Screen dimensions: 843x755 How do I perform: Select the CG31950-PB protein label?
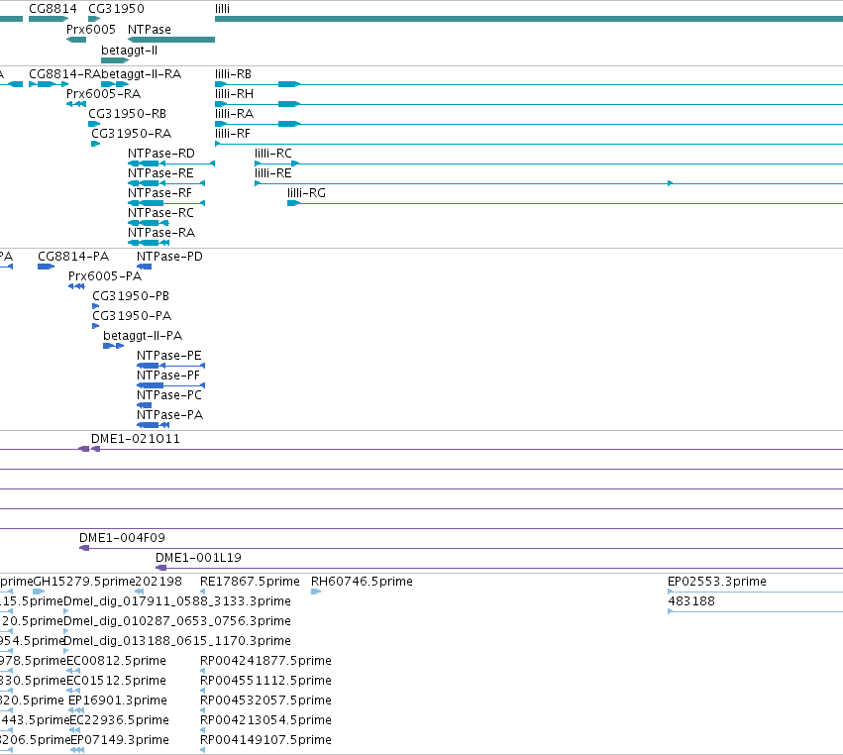pyautogui.click(x=131, y=296)
